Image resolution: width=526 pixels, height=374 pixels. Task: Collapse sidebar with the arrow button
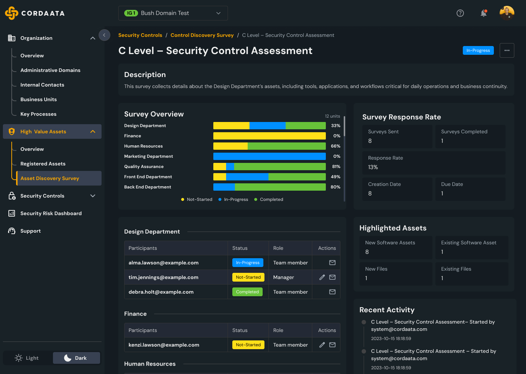(x=104, y=35)
